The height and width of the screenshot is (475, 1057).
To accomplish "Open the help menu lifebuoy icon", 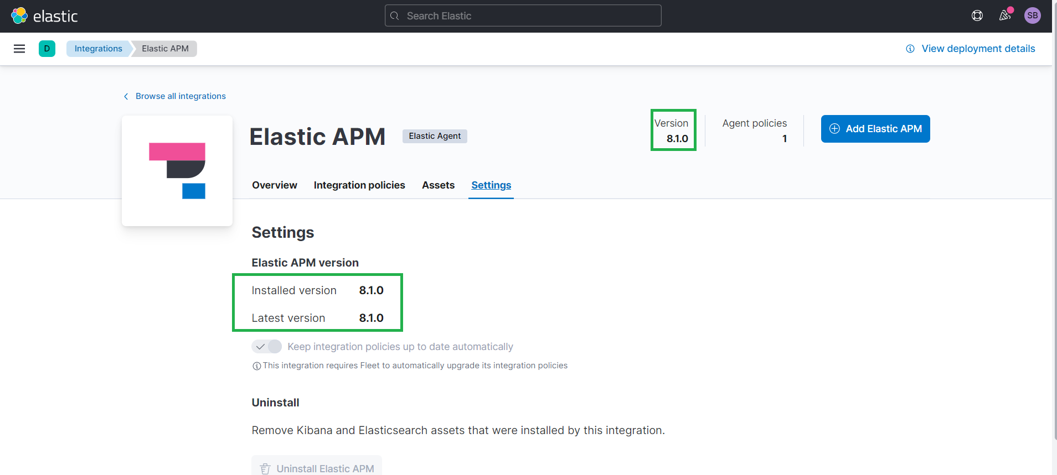I will [x=977, y=16].
